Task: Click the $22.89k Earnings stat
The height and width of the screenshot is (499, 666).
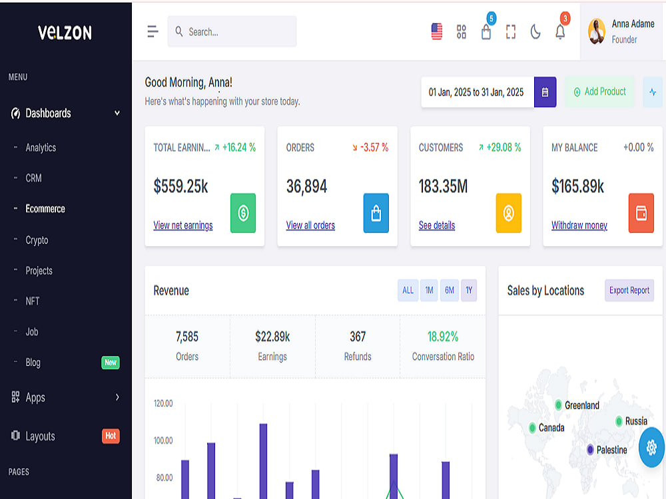Action: (272, 337)
